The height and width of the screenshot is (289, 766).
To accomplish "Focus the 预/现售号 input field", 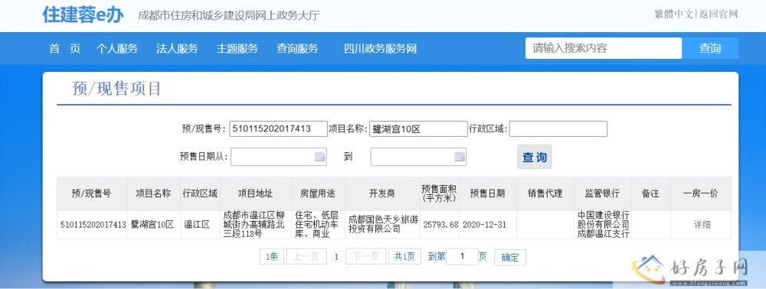I will click(279, 128).
